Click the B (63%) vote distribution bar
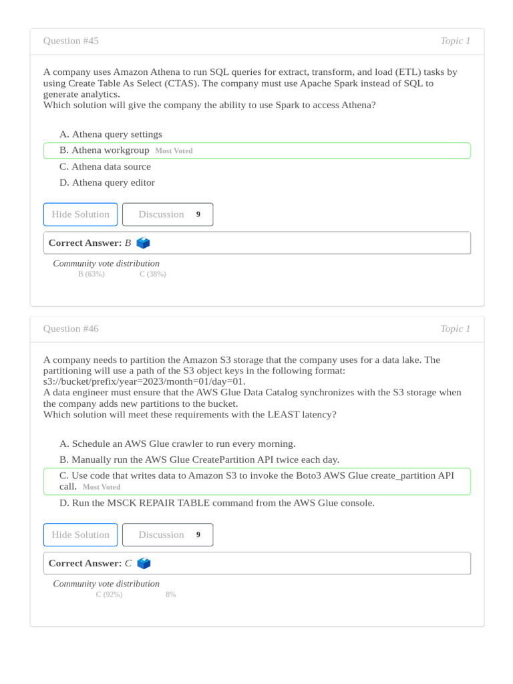This screenshot has width=513, height=684. [x=92, y=274]
